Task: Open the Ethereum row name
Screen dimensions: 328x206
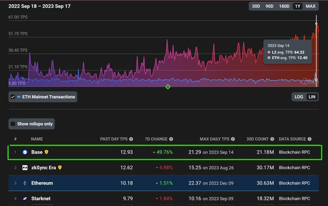Action: click(42, 183)
